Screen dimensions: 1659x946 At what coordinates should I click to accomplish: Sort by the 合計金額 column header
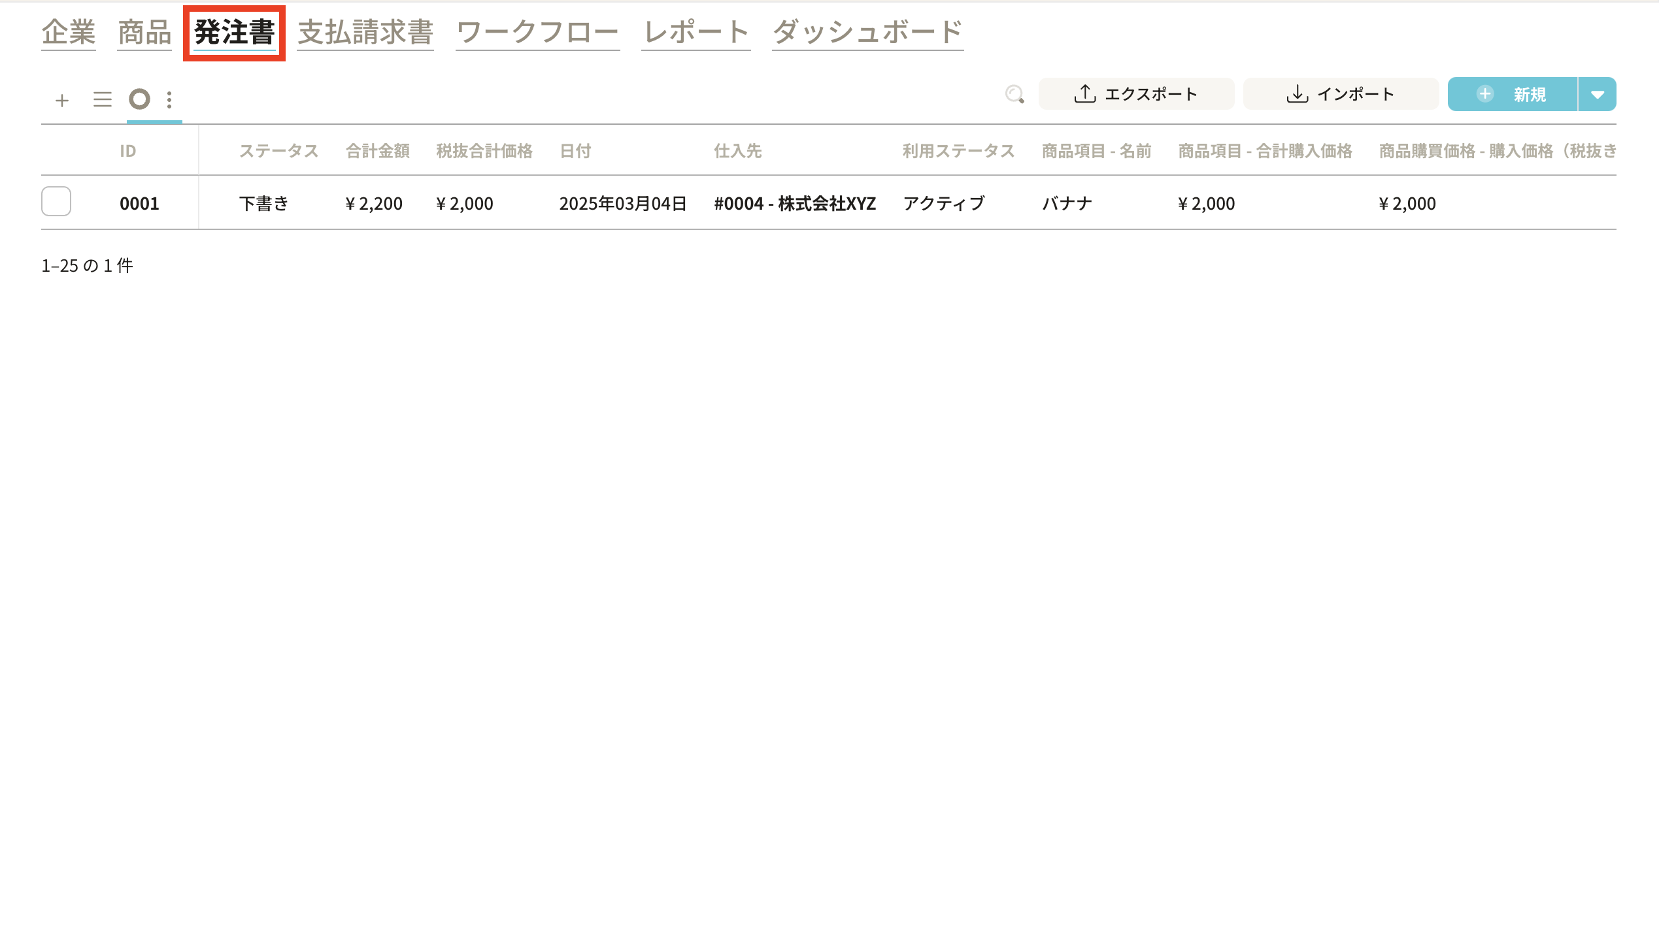(377, 151)
